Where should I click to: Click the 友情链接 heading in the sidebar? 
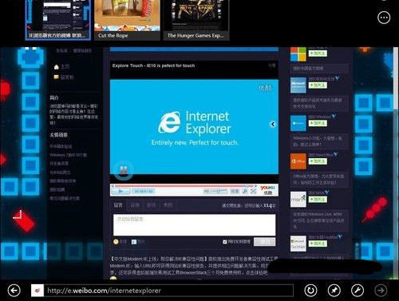[x=58, y=135]
